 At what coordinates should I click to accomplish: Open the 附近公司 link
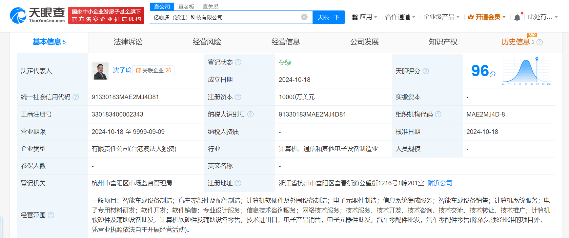(x=440, y=183)
